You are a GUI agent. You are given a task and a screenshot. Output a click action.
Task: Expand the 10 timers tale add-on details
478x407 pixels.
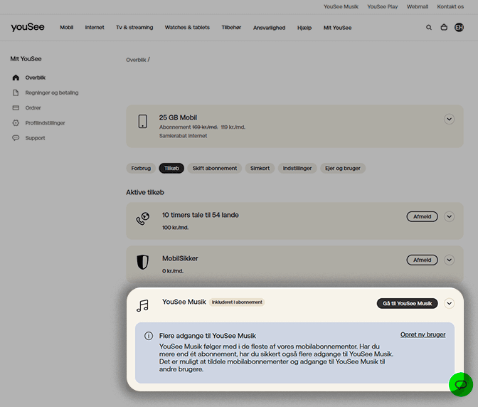pos(449,217)
